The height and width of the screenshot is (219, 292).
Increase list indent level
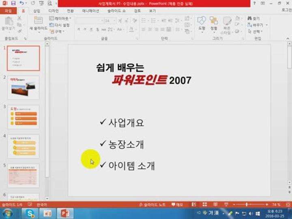pos(170,21)
